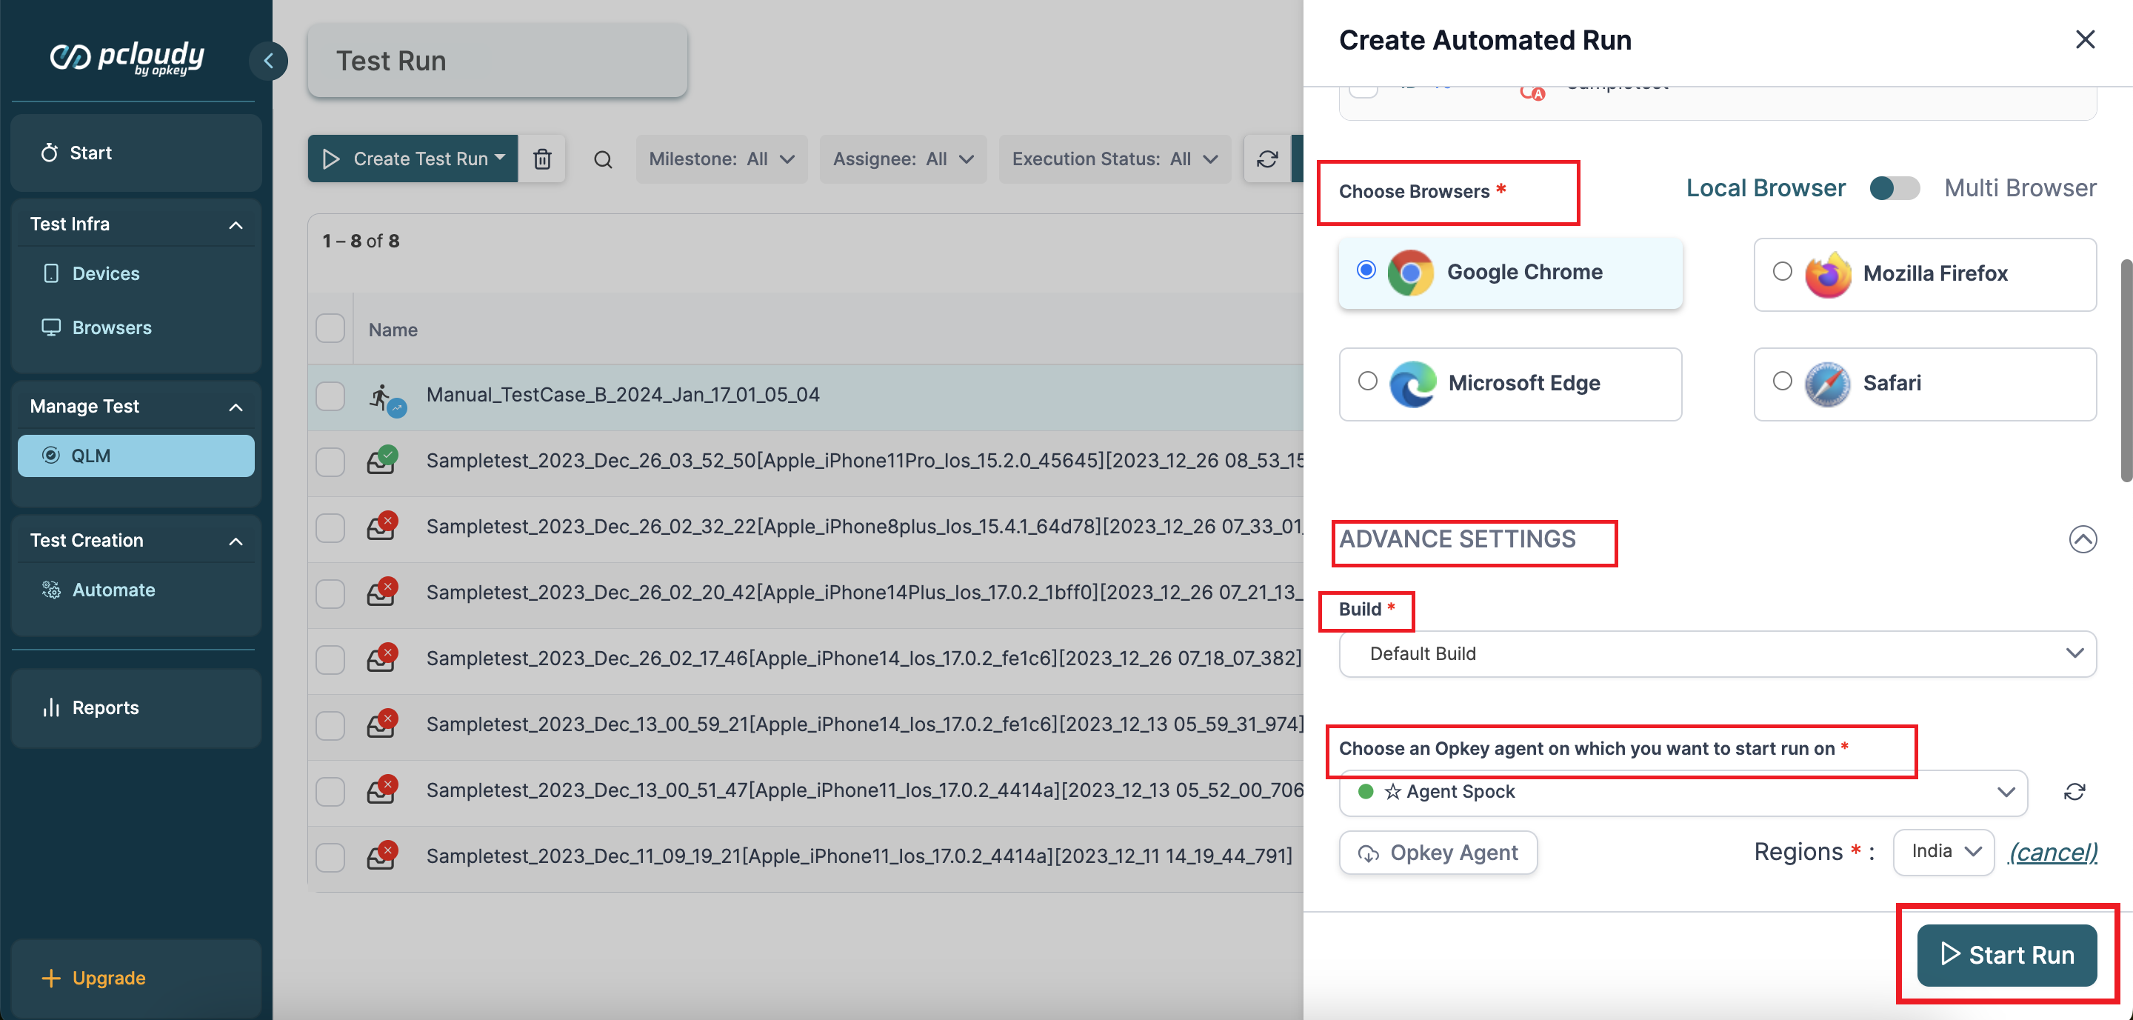Image resolution: width=2133 pixels, height=1020 pixels.
Task: Open the Execution Status filter dropdown
Action: (x=1115, y=159)
